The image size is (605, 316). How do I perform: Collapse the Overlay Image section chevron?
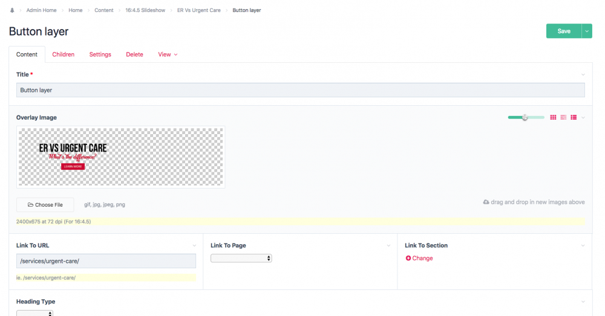click(x=583, y=118)
